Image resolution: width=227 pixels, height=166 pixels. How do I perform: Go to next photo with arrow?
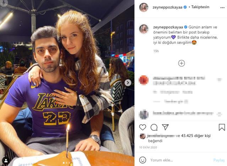point(128,83)
